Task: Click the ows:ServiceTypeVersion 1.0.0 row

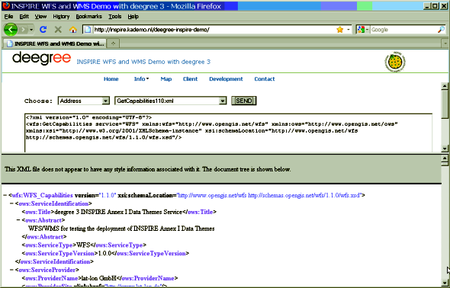Action: point(105,254)
